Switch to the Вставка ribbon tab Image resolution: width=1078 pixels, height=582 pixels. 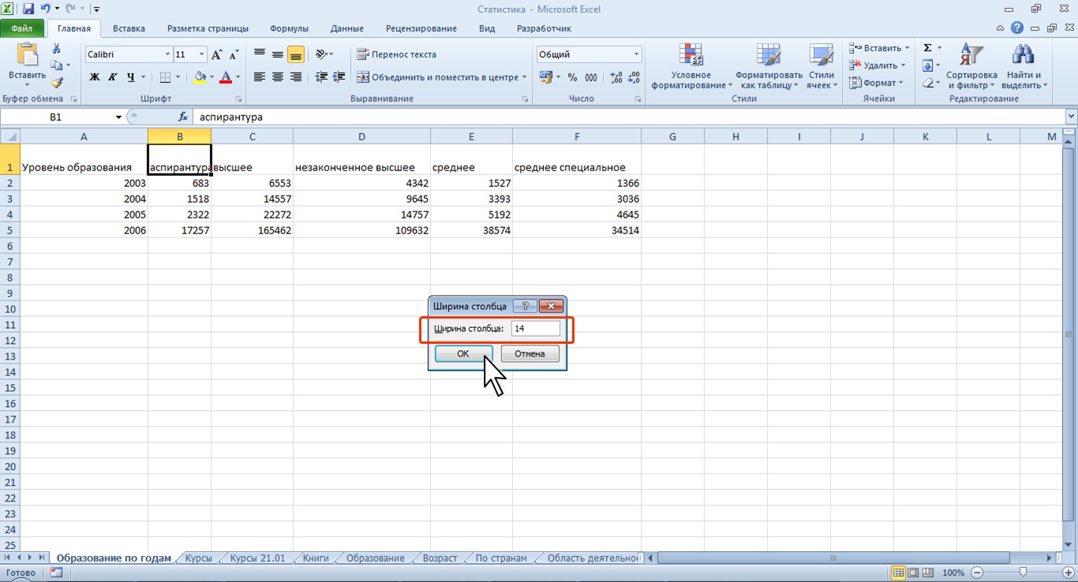tap(129, 28)
